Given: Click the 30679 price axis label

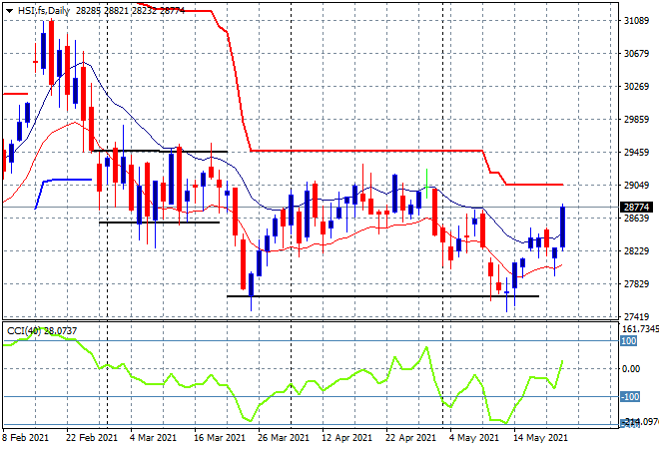Looking at the screenshot, I should [x=636, y=53].
